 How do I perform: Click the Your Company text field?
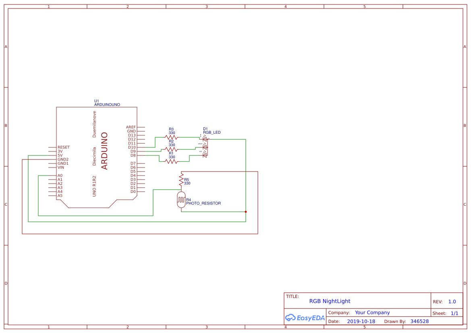(372, 312)
